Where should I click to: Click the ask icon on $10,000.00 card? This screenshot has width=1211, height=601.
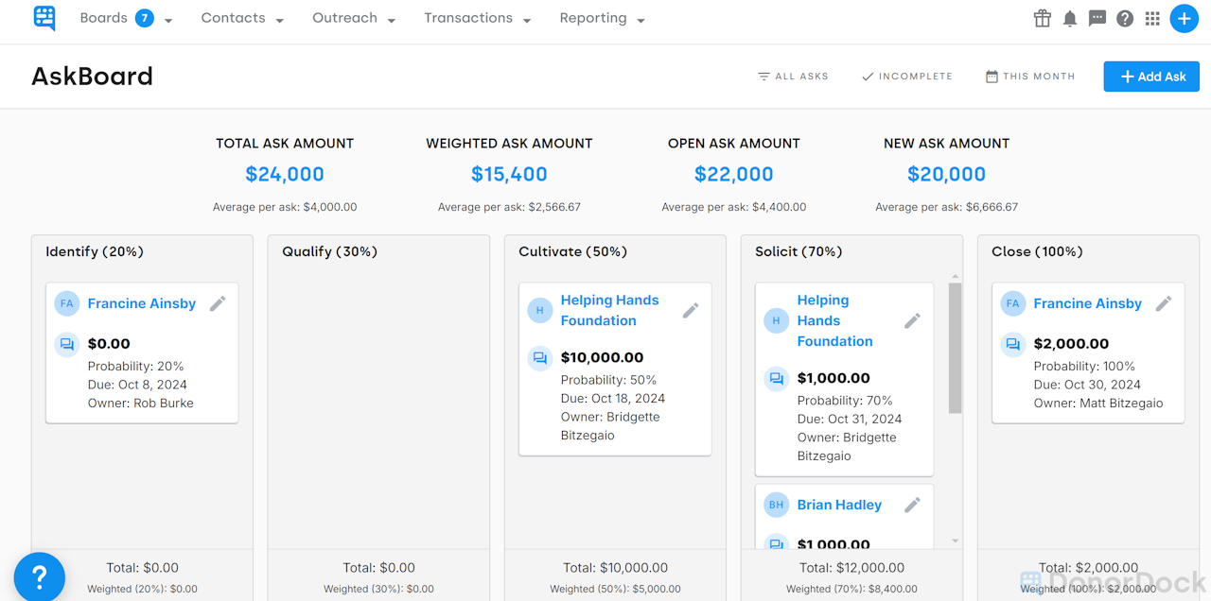(x=540, y=358)
